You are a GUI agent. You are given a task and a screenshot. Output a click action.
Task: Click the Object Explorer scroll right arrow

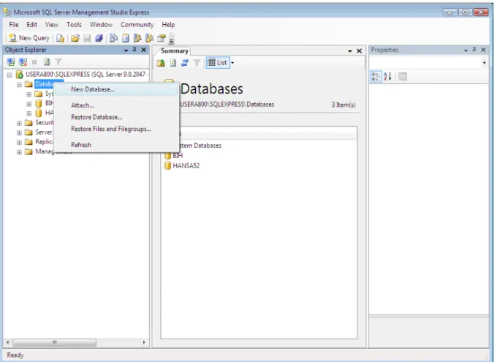pyautogui.click(x=144, y=342)
